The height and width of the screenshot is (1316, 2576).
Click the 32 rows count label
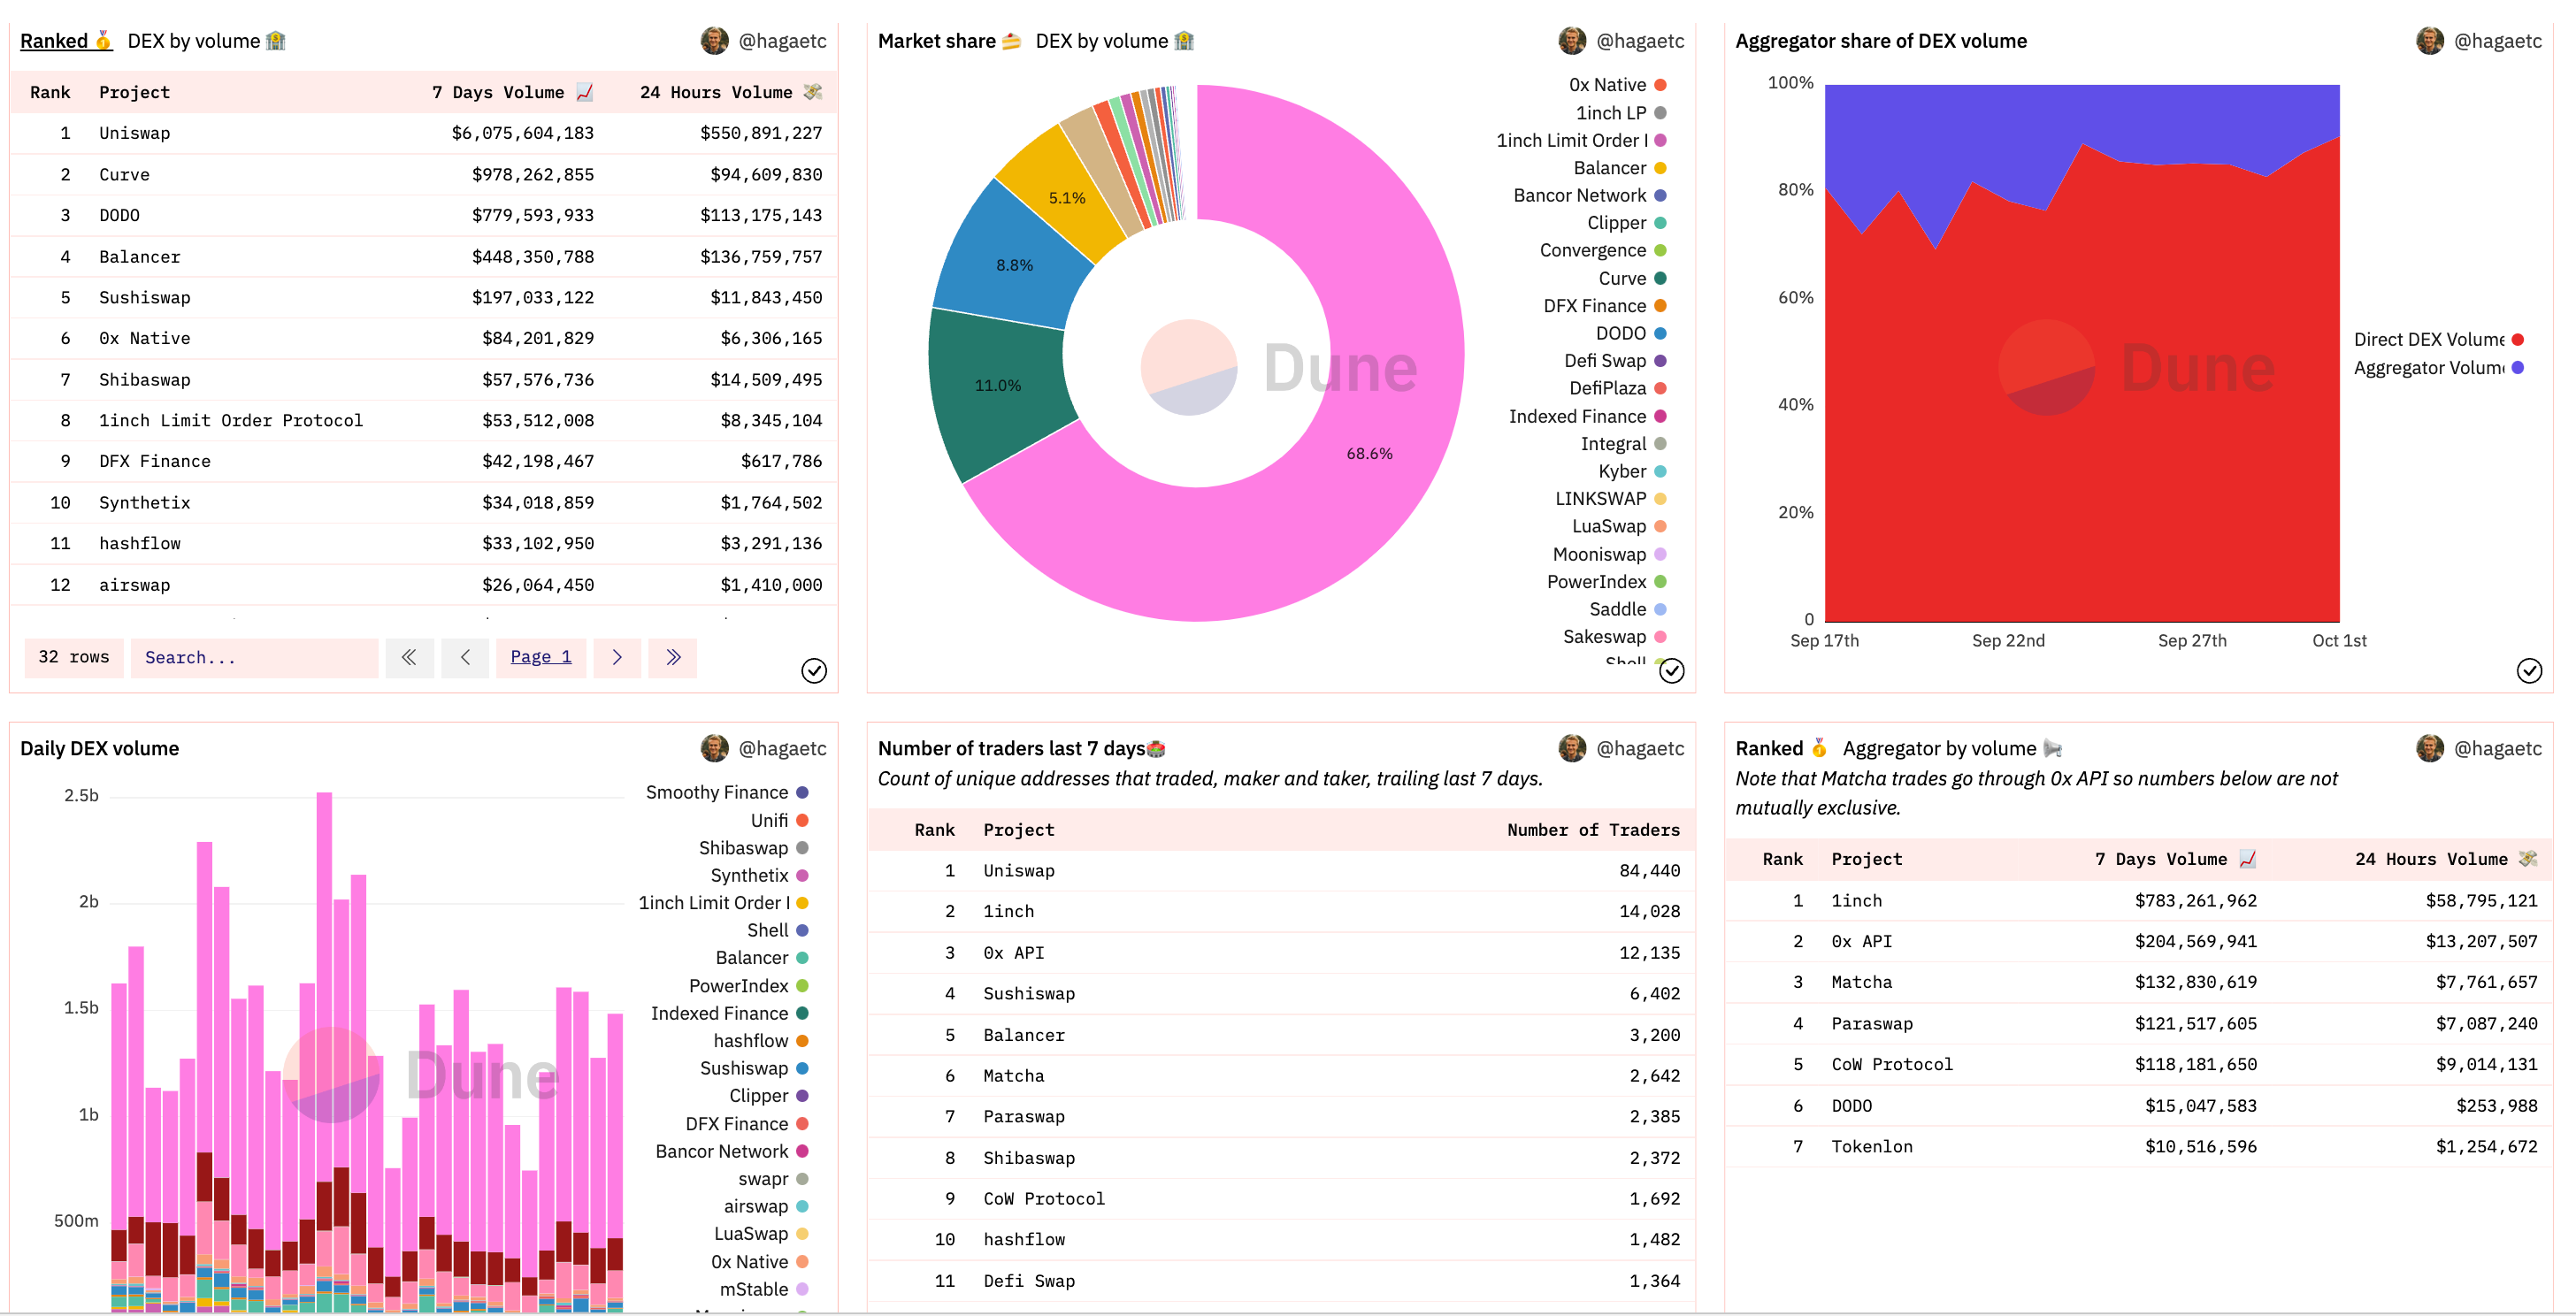(x=74, y=657)
